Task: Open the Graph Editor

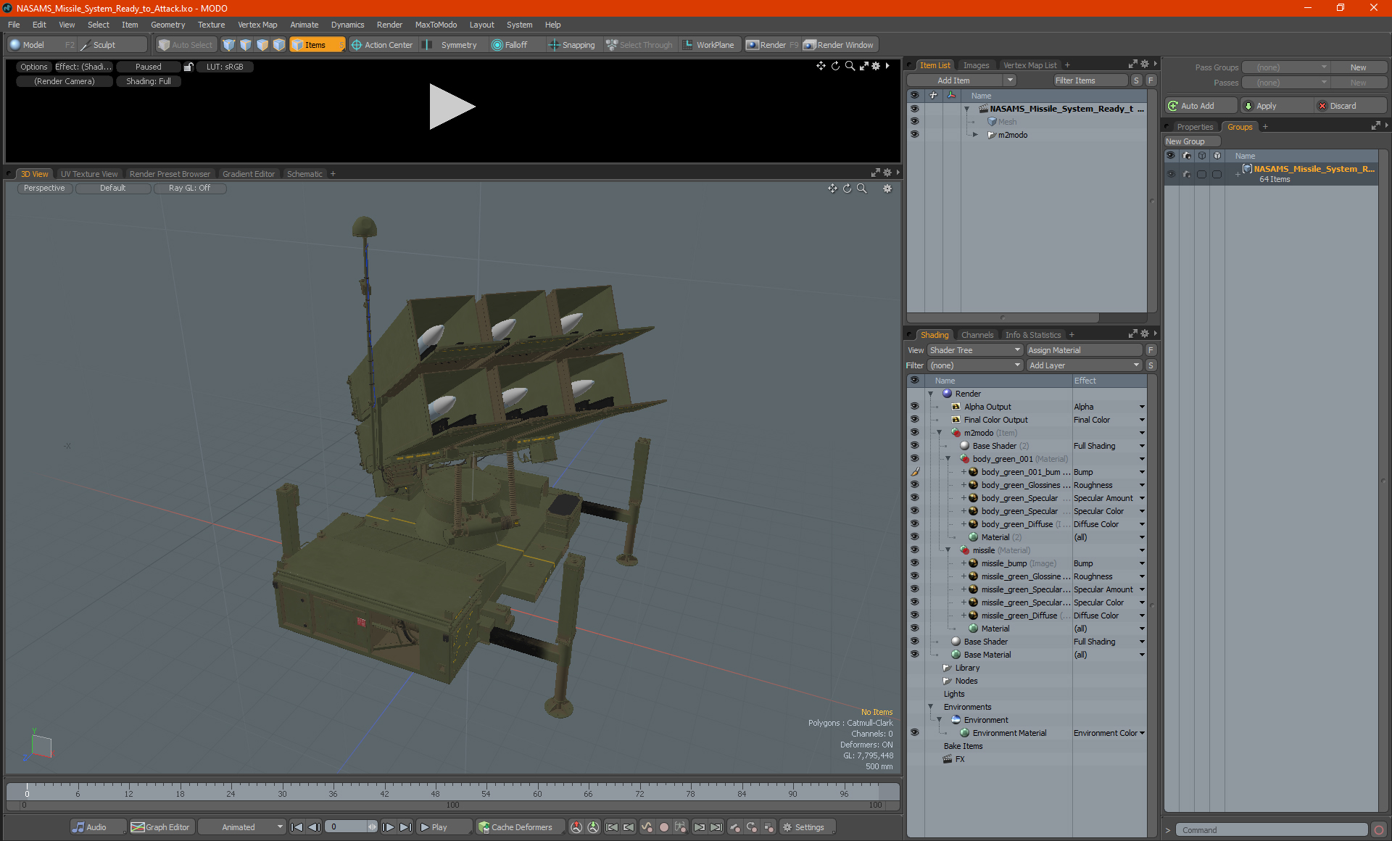Action: click(161, 827)
